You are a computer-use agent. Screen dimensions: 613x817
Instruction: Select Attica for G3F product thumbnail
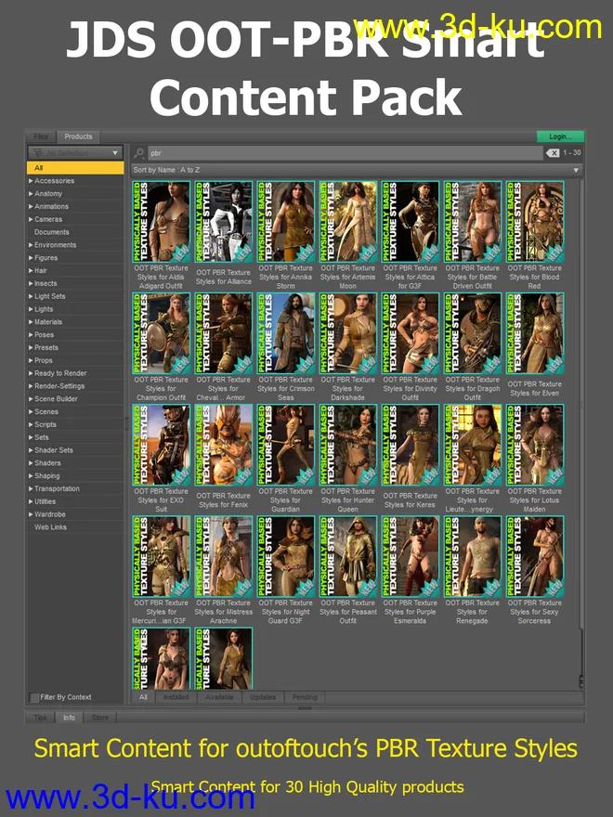411,222
